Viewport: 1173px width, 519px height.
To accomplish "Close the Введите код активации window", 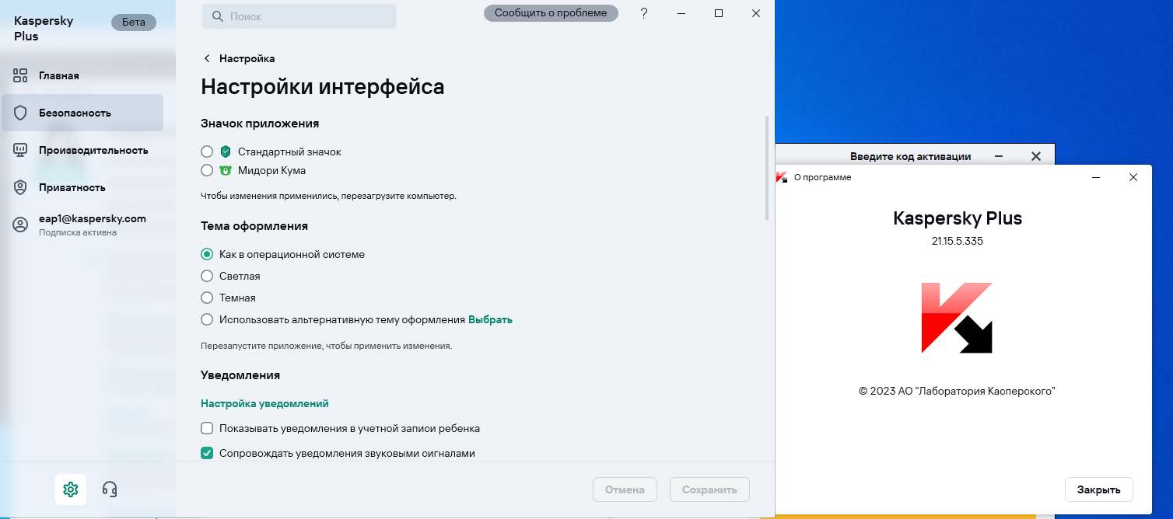I will click(x=1035, y=156).
